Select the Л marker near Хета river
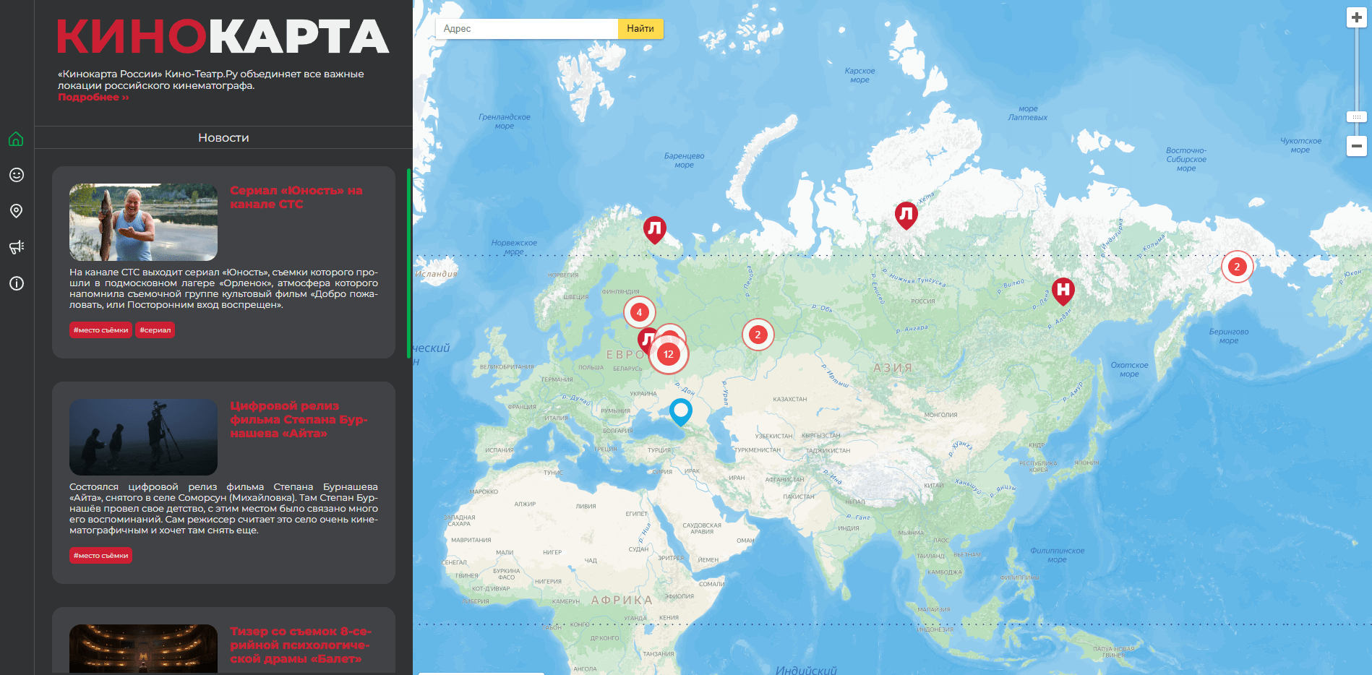The image size is (1372, 675). (906, 215)
